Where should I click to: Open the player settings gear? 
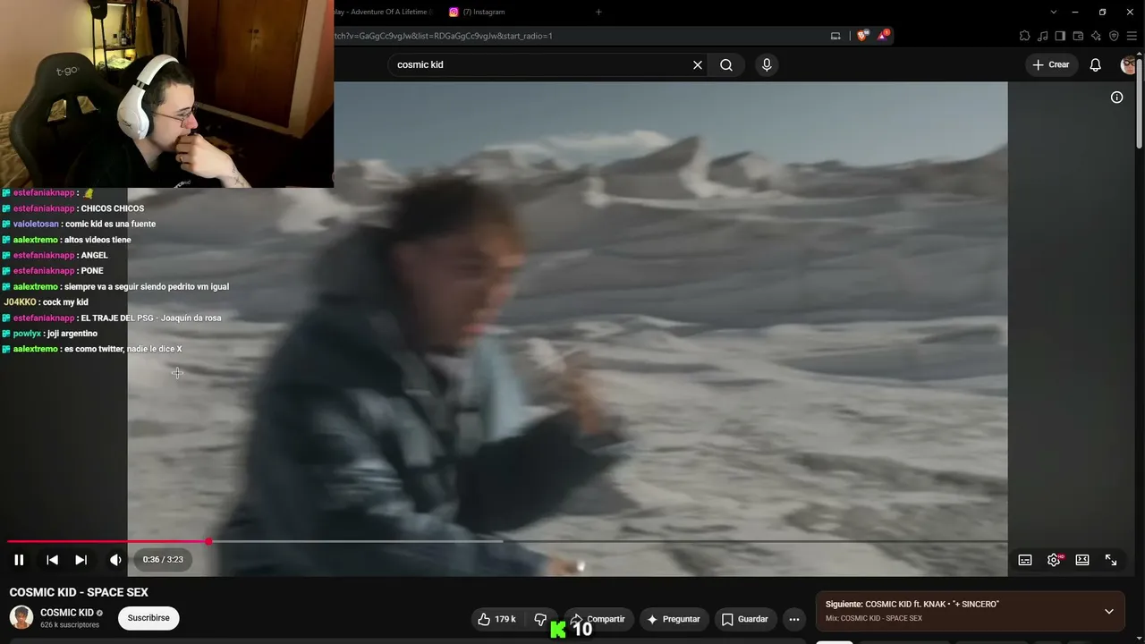(x=1054, y=560)
